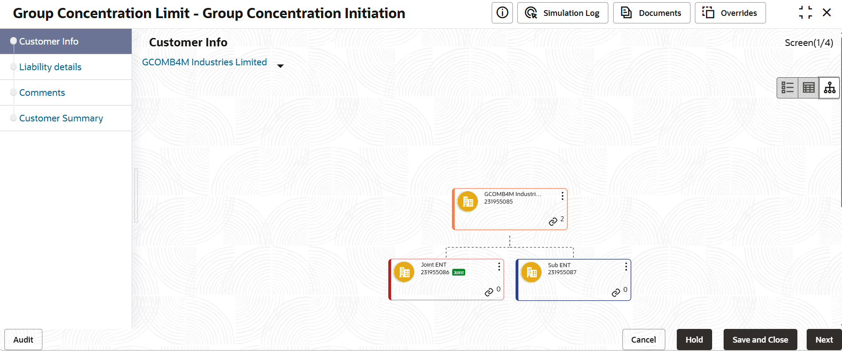The width and height of the screenshot is (842, 351).
Task: Click the link icon on Joint ENT card
Action: click(489, 292)
